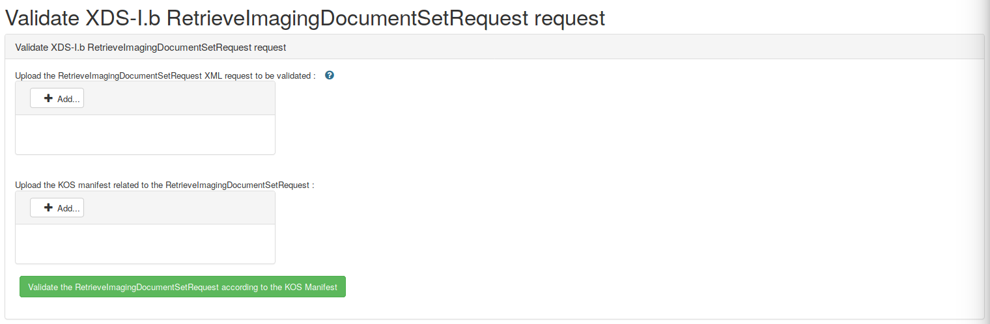The height and width of the screenshot is (324, 990).
Task: Click plus icon in XML request uploader
Action: coord(48,98)
